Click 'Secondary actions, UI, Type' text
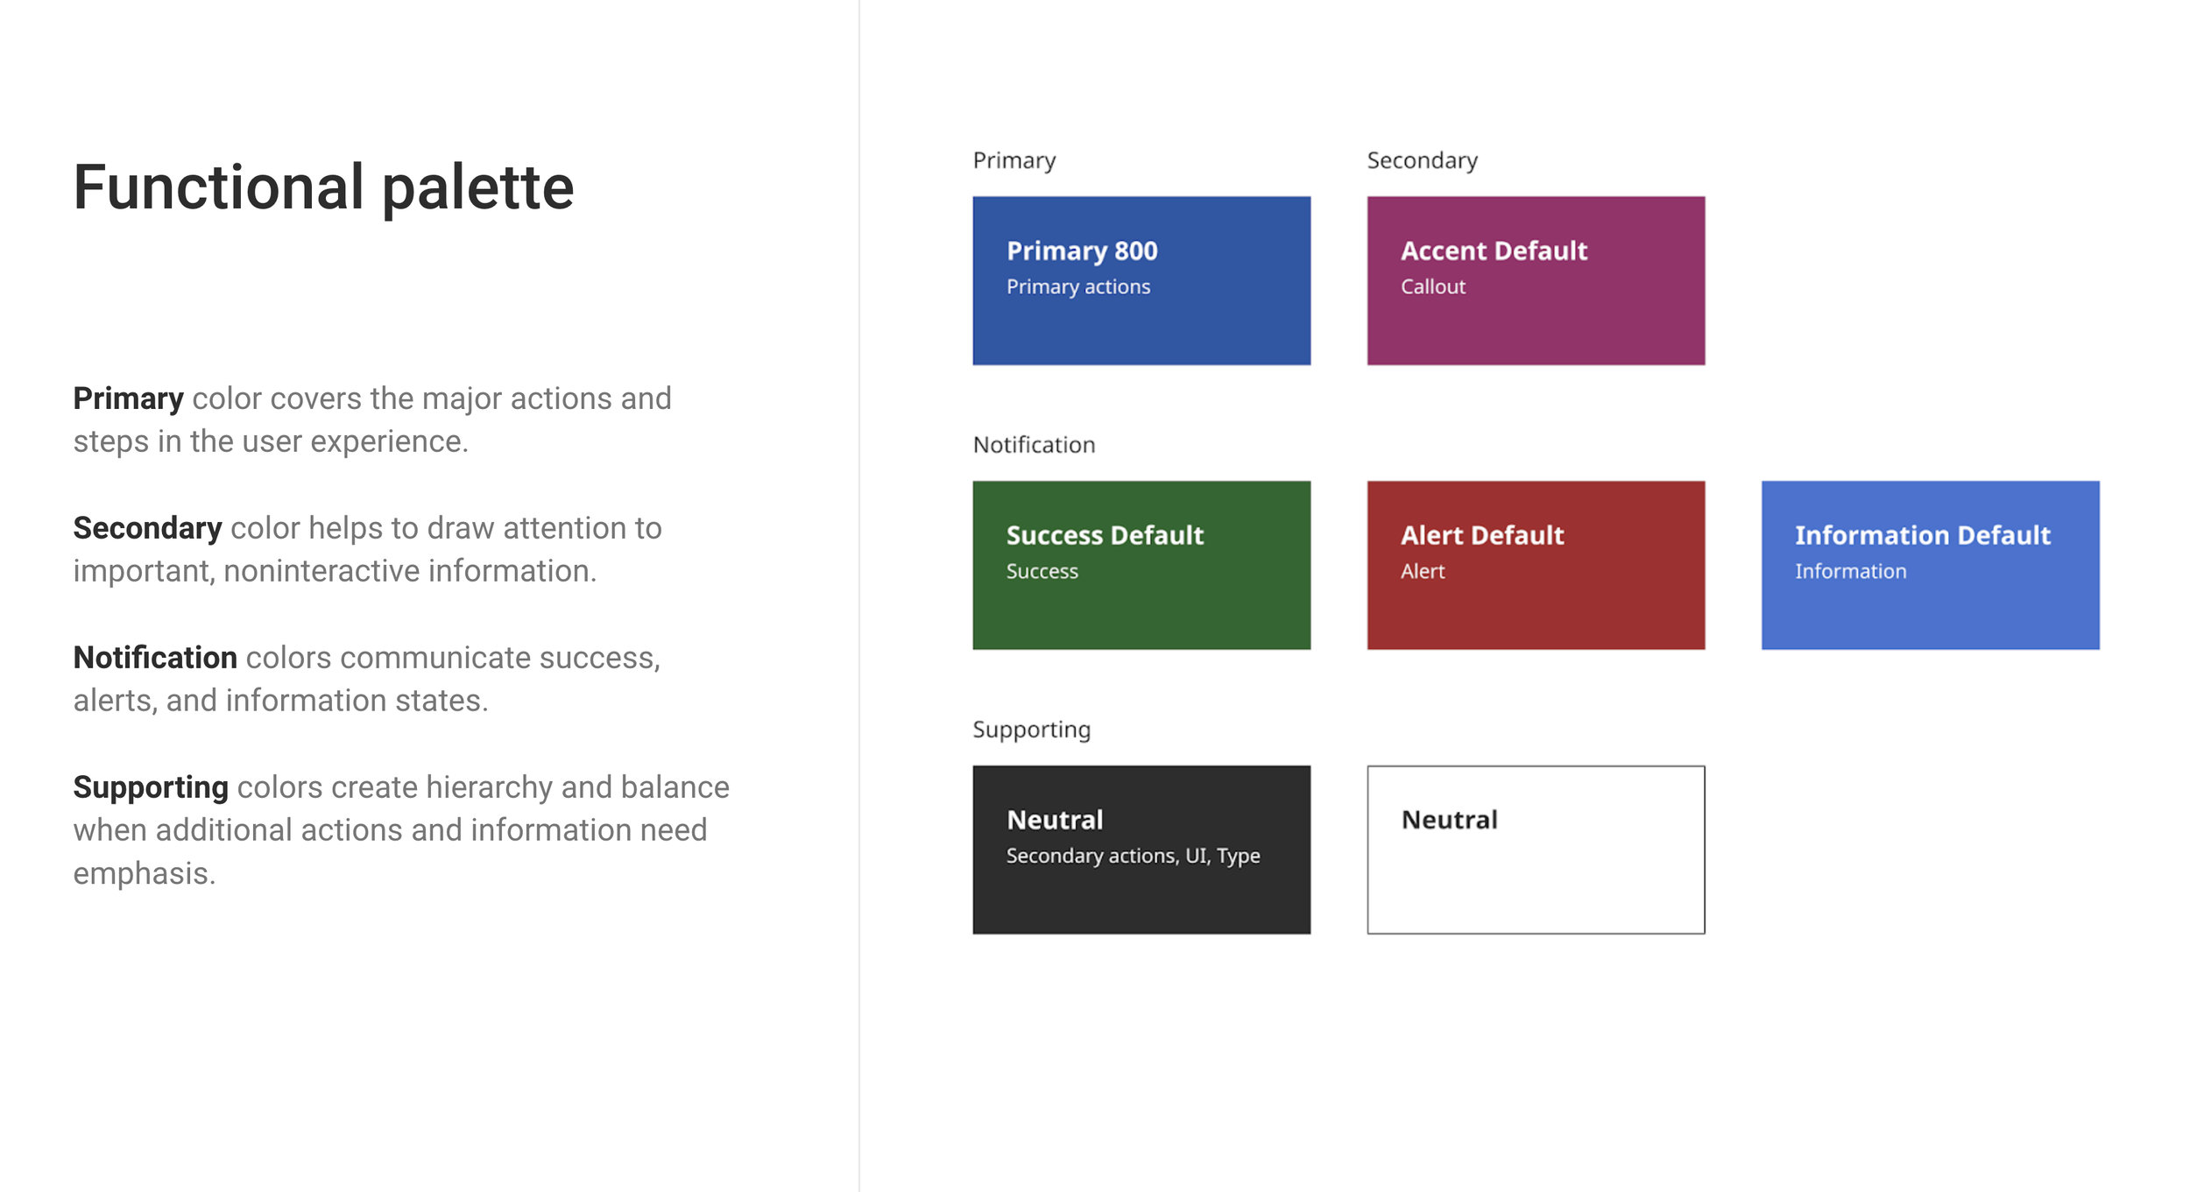 [1132, 856]
